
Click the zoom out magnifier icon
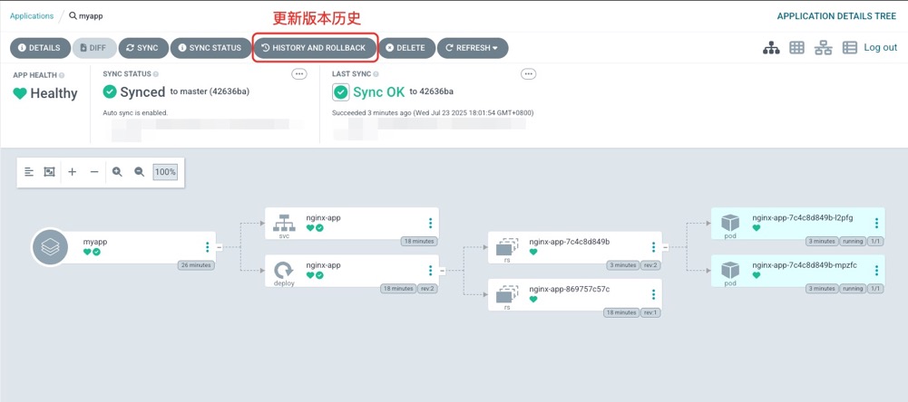click(x=140, y=172)
